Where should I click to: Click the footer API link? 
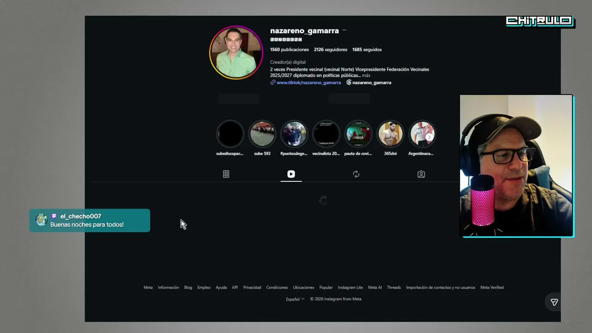pyautogui.click(x=235, y=287)
